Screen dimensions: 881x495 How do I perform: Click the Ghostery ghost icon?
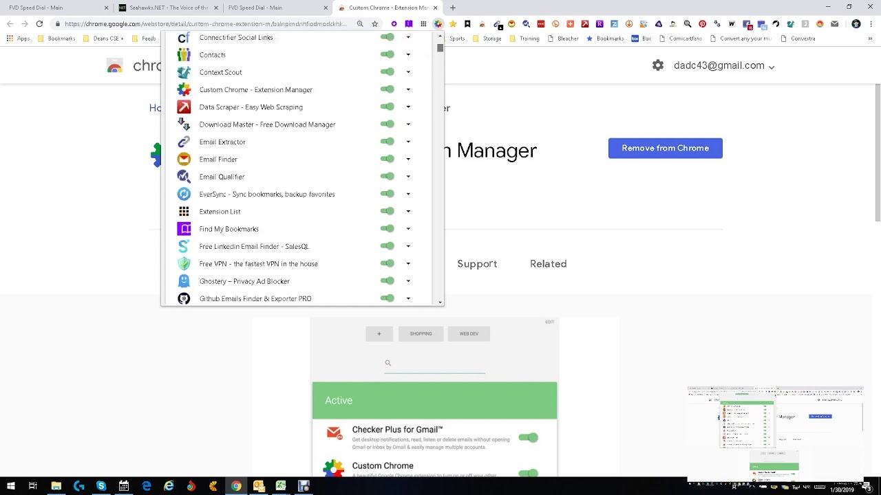pyautogui.click(x=184, y=281)
